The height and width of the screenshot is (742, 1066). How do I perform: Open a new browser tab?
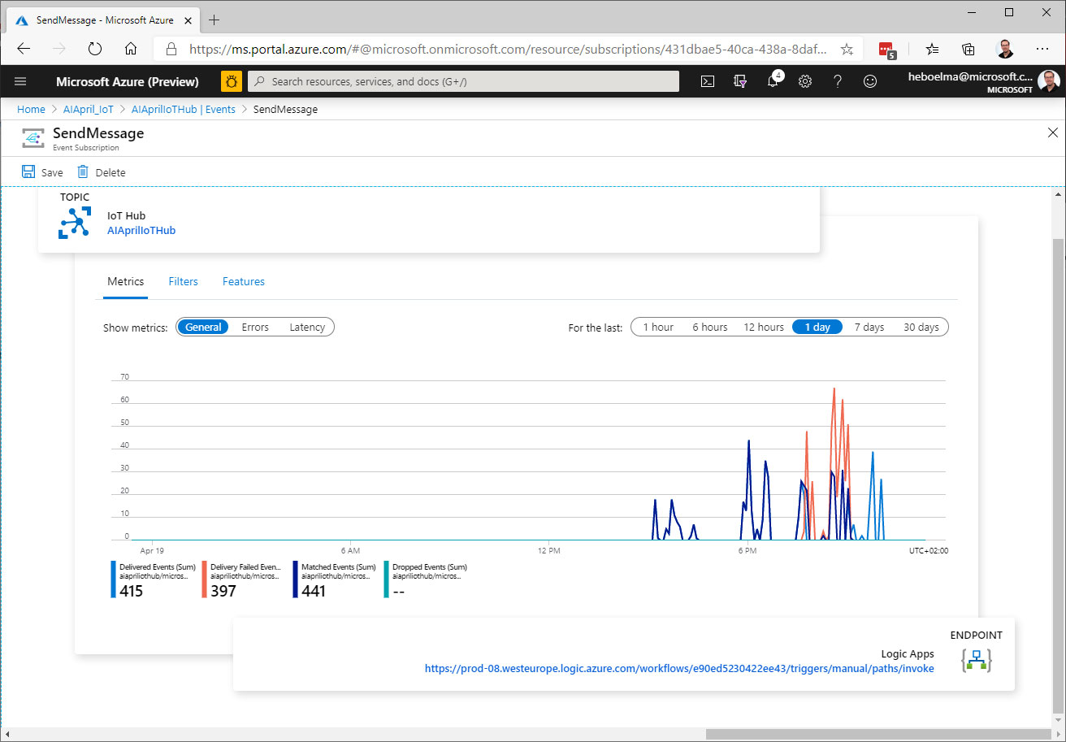tap(214, 20)
